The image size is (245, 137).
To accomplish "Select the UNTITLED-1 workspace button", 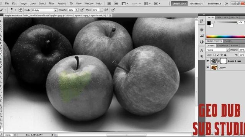I will click(x=197, y=3).
